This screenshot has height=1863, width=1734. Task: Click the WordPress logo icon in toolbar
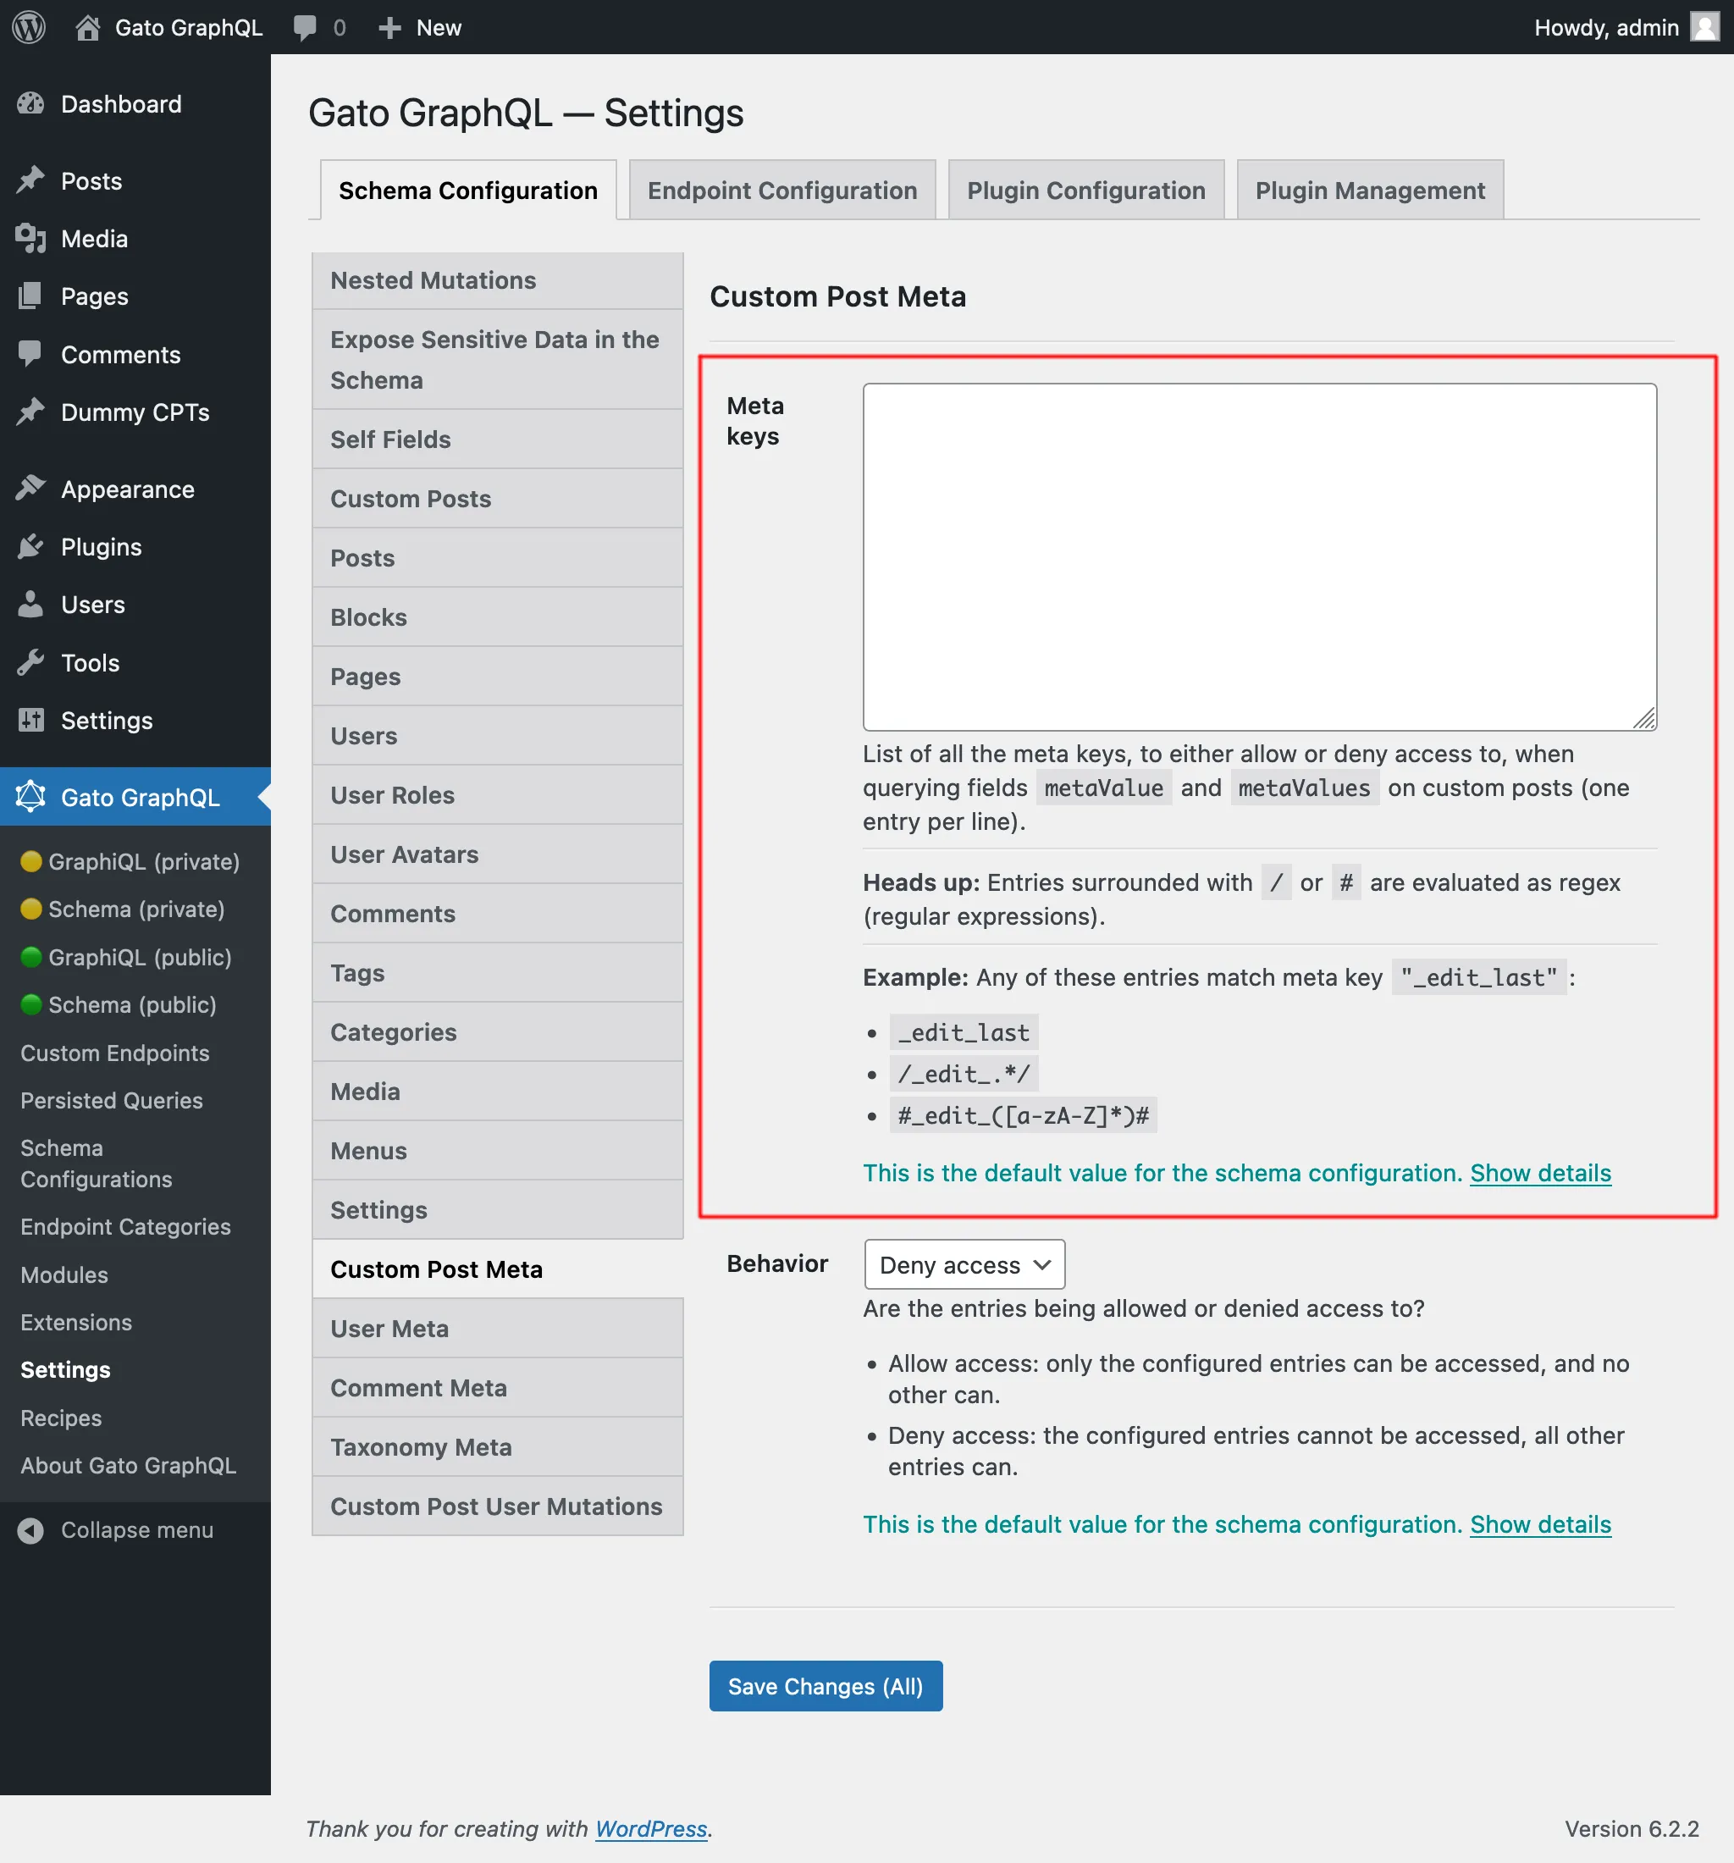(30, 26)
